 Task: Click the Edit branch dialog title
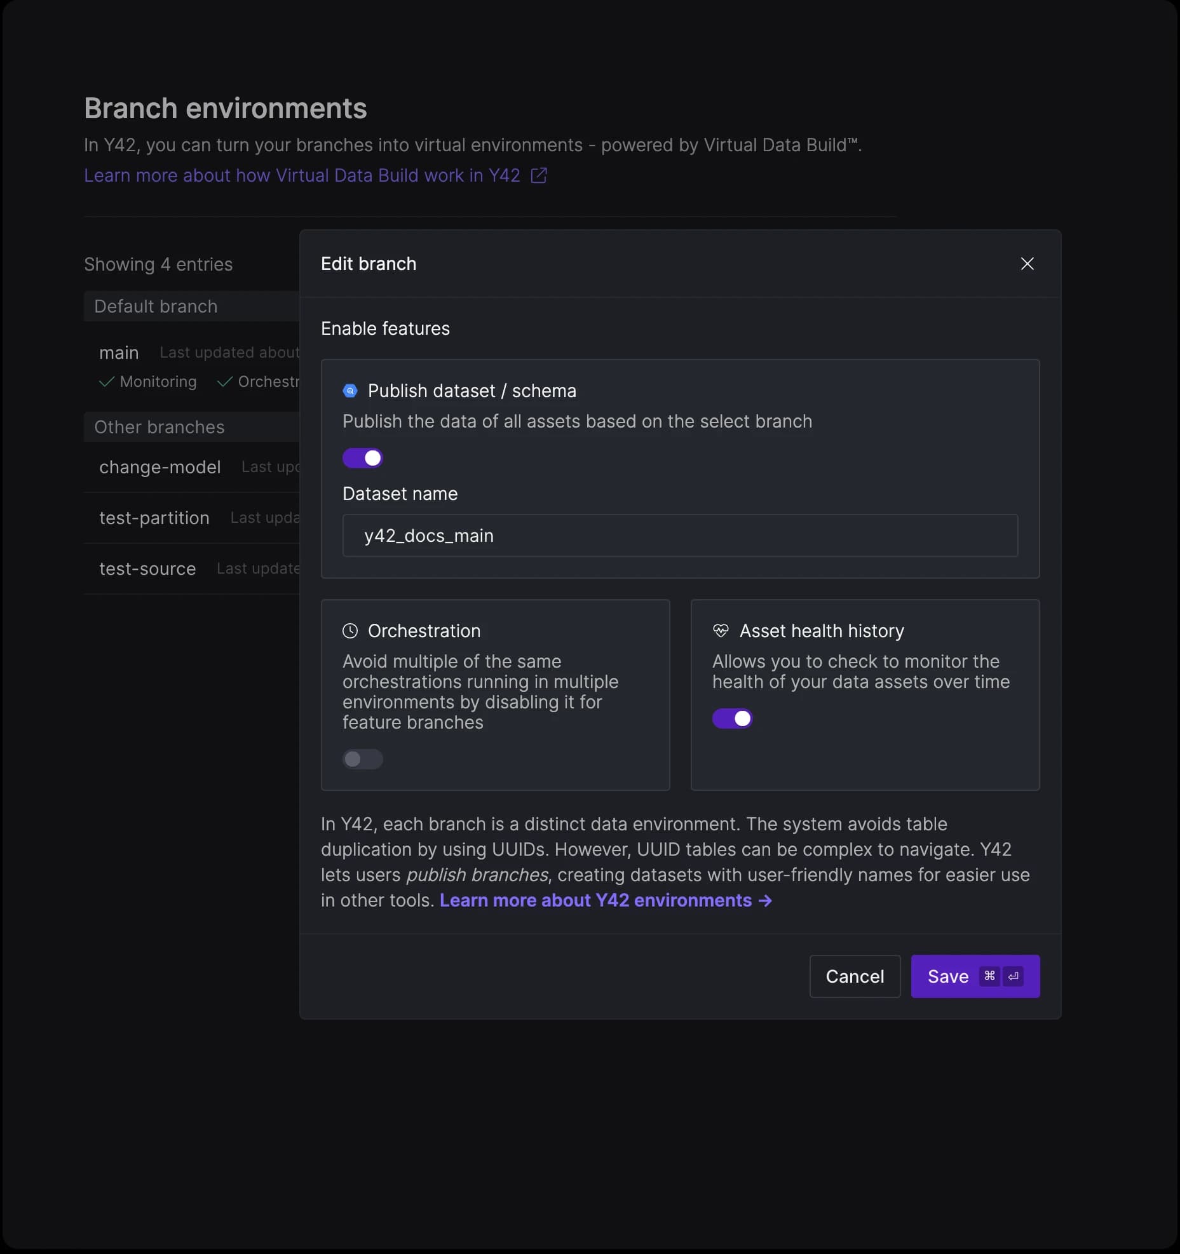pyautogui.click(x=369, y=264)
